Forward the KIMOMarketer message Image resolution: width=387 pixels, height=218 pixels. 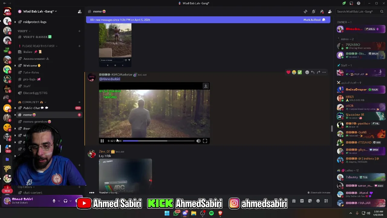tap(318, 72)
